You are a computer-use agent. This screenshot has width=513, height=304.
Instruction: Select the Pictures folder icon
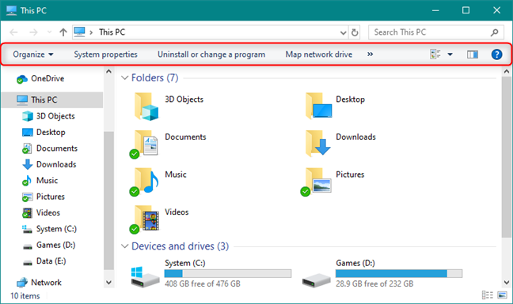pos(316,182)
